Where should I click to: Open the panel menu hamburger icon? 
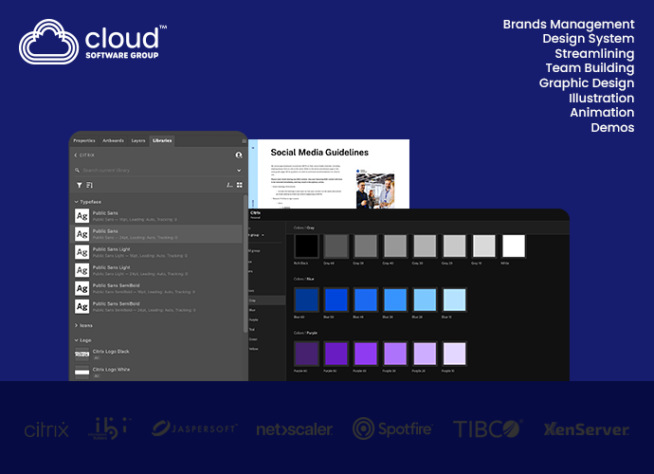243,140
